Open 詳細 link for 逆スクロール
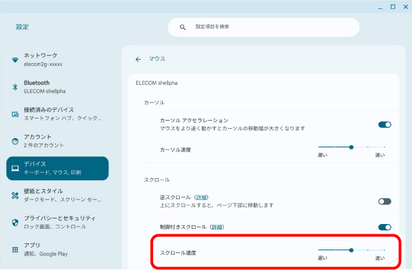The image size is (412, 272). coord(202,197)
